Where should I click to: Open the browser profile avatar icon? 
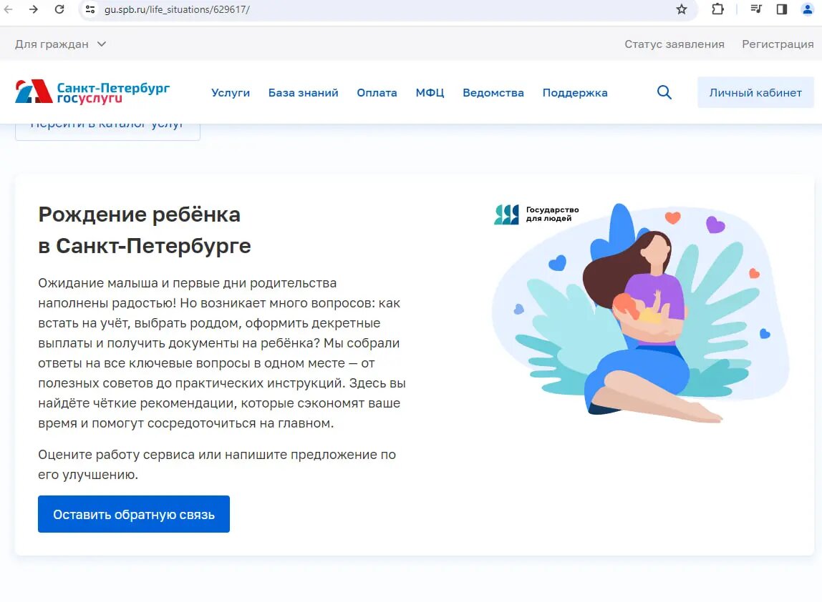pos(808,9)
